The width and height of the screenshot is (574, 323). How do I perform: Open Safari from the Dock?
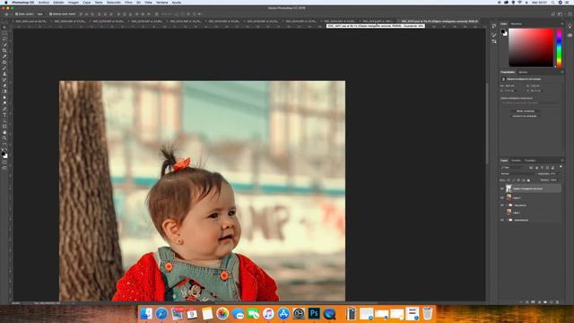tap(161, 313)
